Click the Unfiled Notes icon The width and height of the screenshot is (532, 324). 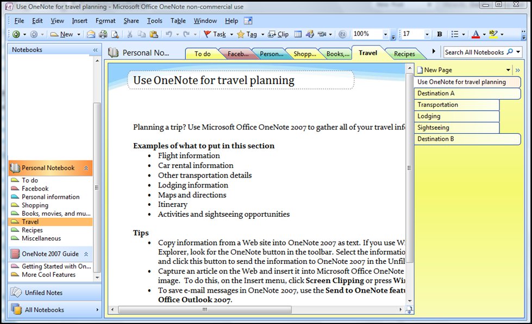coord(16,292)
